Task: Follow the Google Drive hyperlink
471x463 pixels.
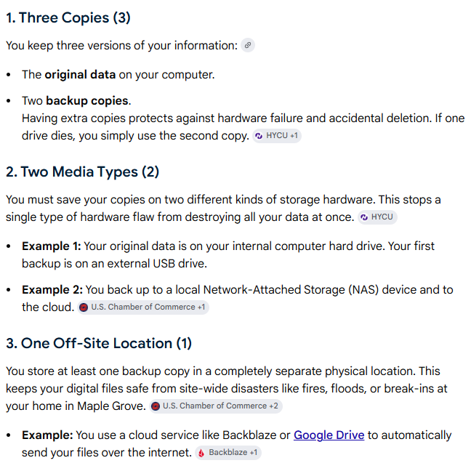Action: tap(329, 435)
